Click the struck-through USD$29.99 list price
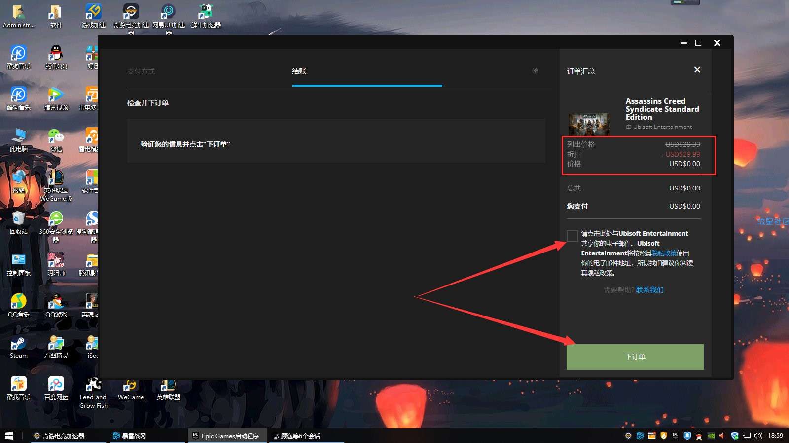This screenshot has height=443, width=789. tap(682, 144)
